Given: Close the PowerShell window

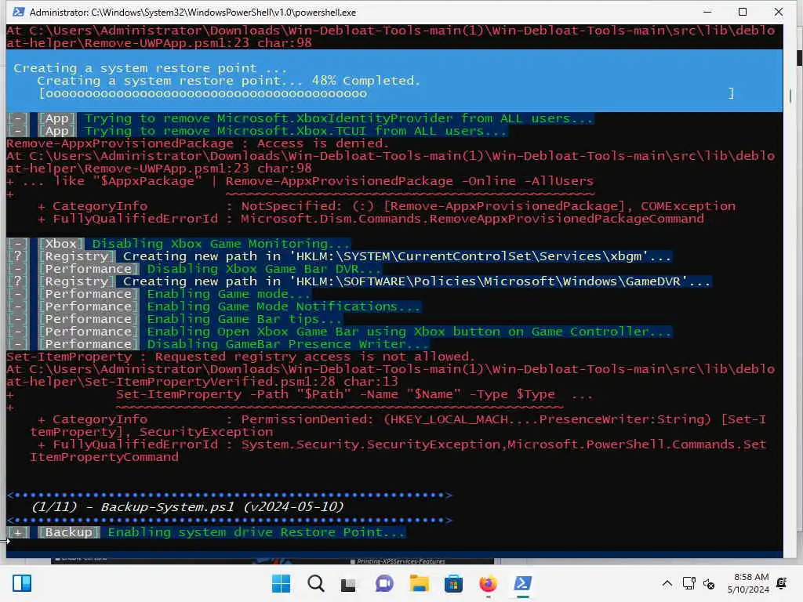Looking at the screenshot, I should (x=779, y=12).
